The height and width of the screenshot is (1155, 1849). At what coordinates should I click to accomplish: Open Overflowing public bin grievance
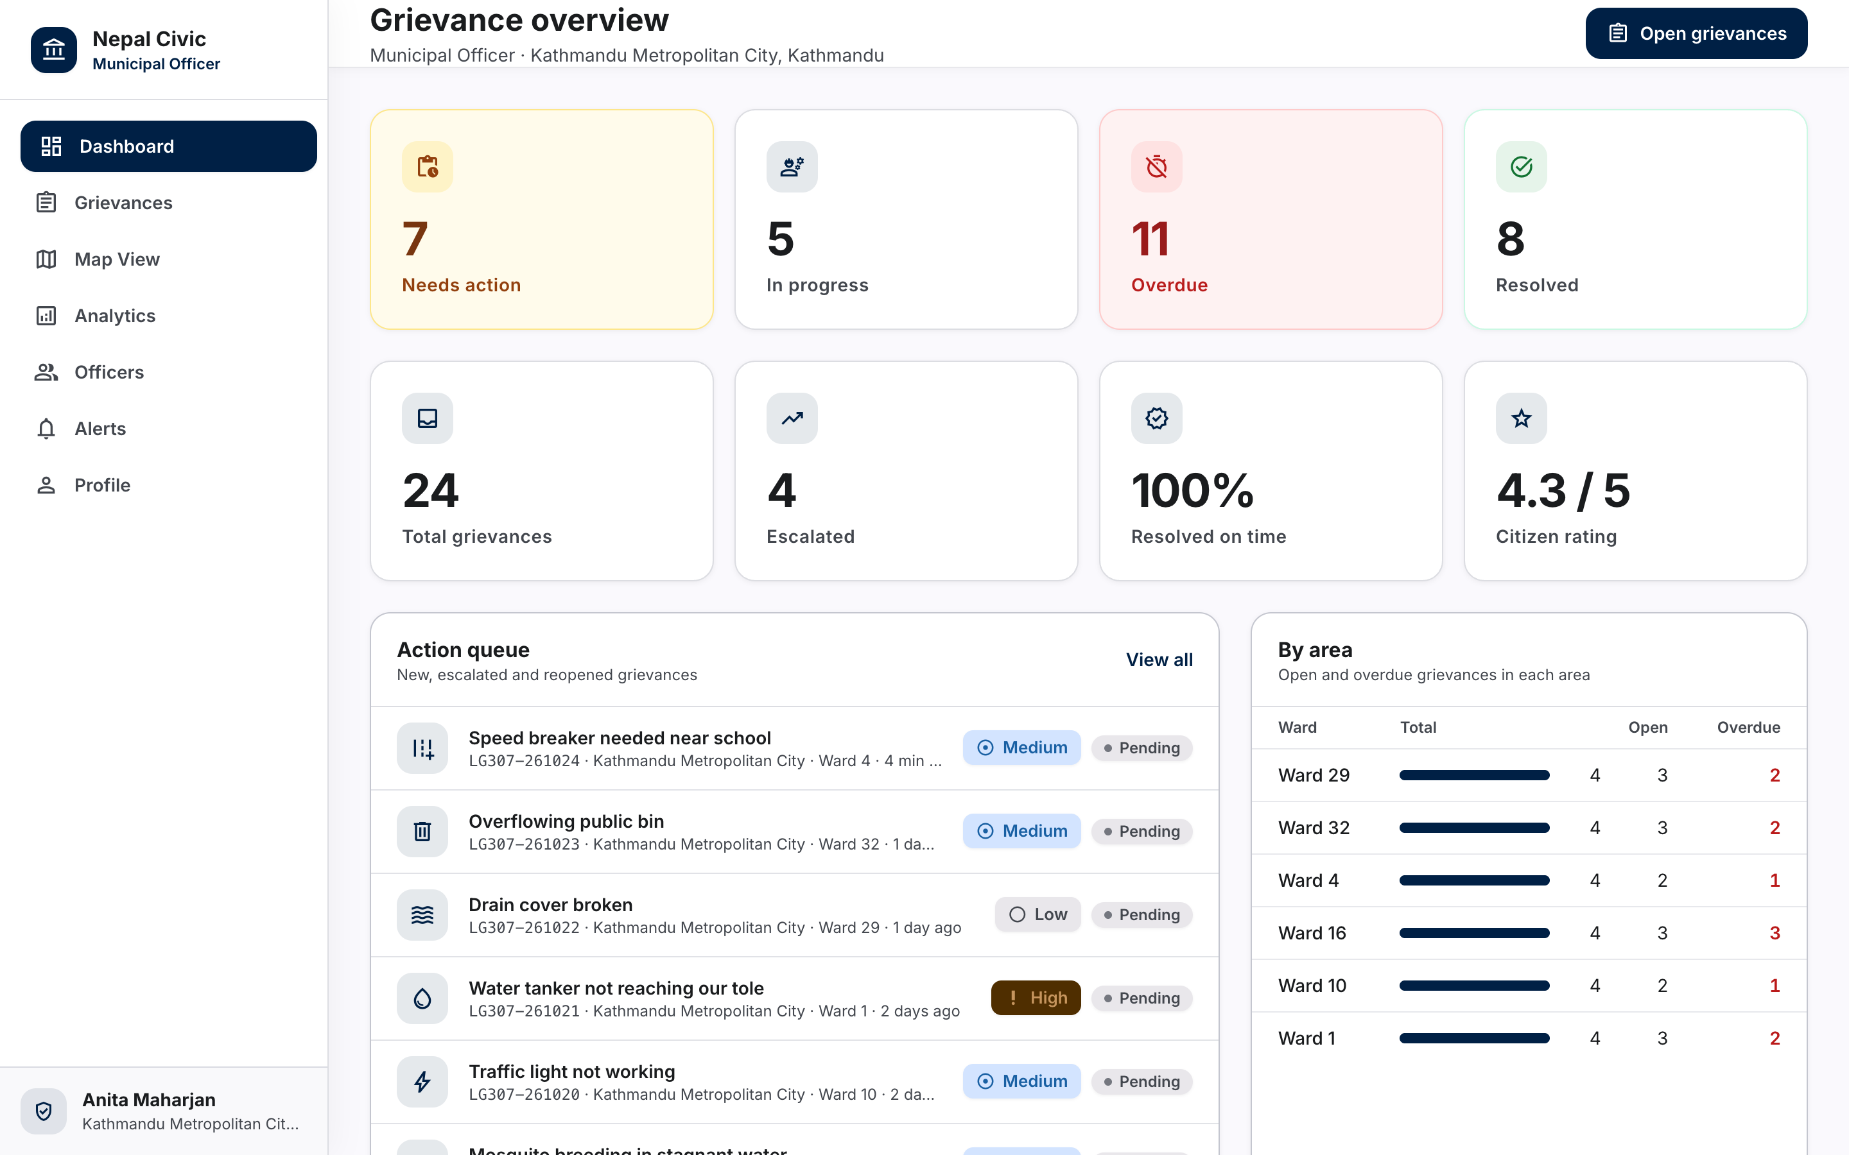[794, 831]
